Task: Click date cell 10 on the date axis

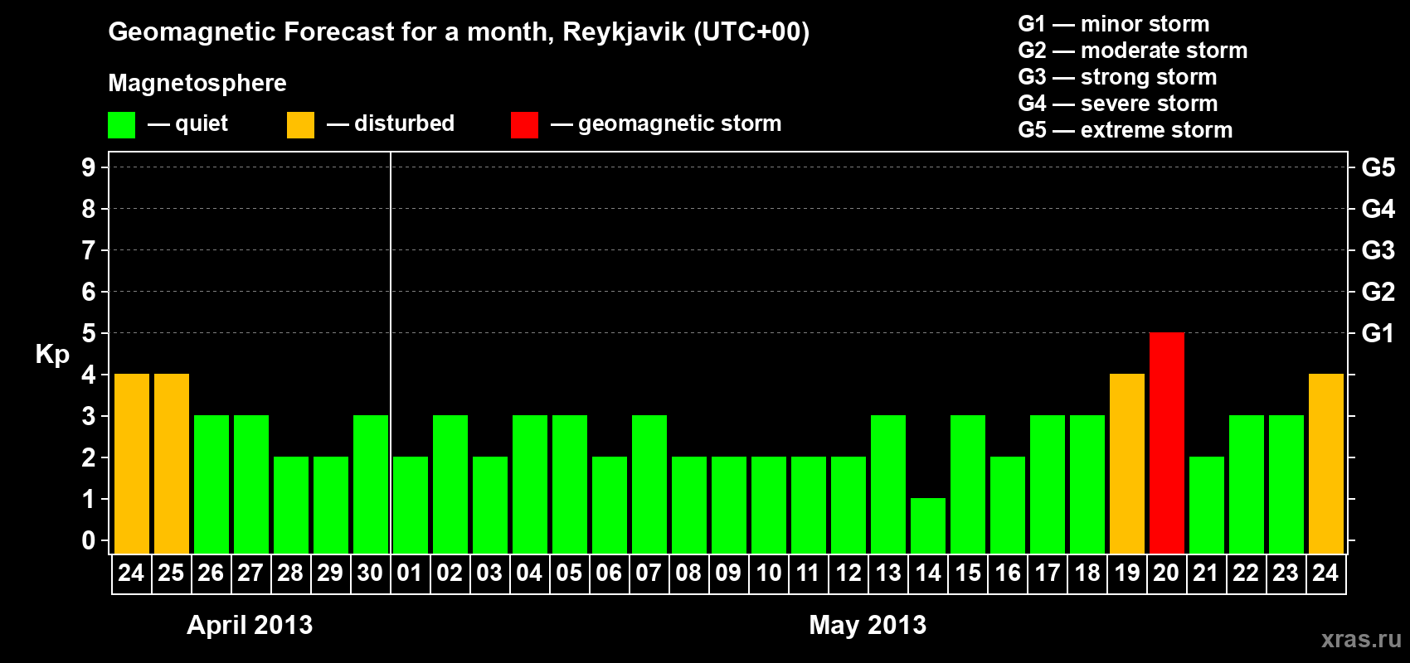Action: point(769,573)
